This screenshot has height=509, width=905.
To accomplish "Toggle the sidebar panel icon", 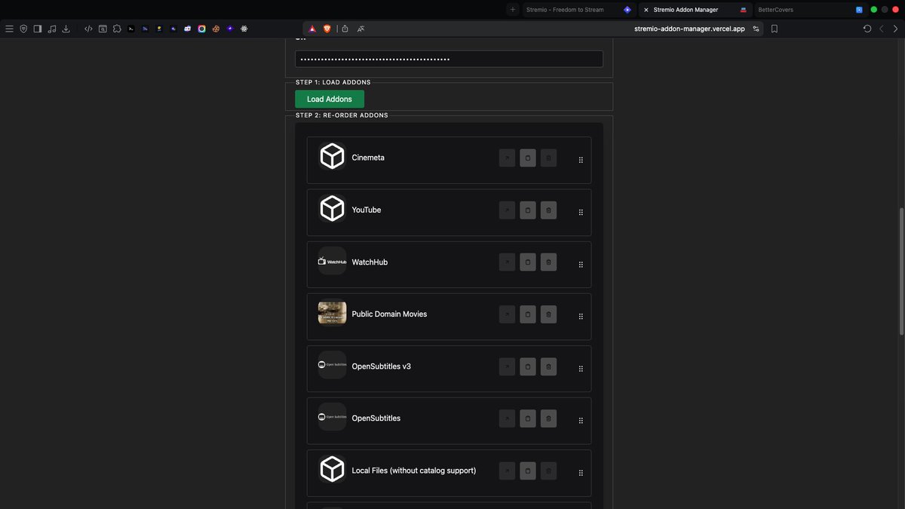I will (38, 29).
